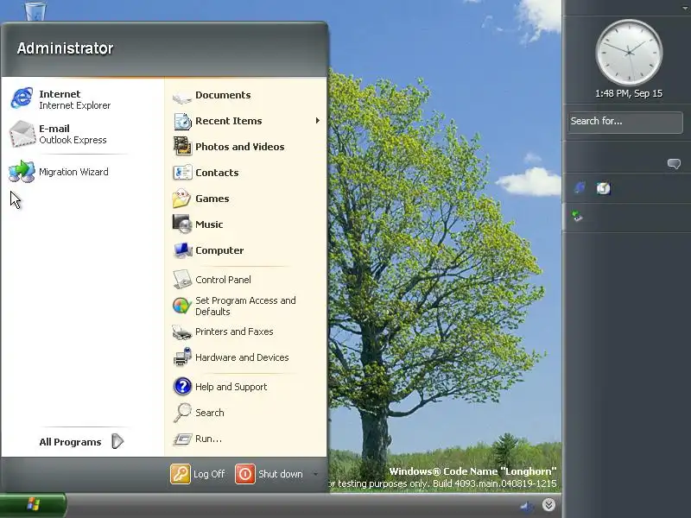
Task: Click All Programs label
Action: tap(70, 442)
